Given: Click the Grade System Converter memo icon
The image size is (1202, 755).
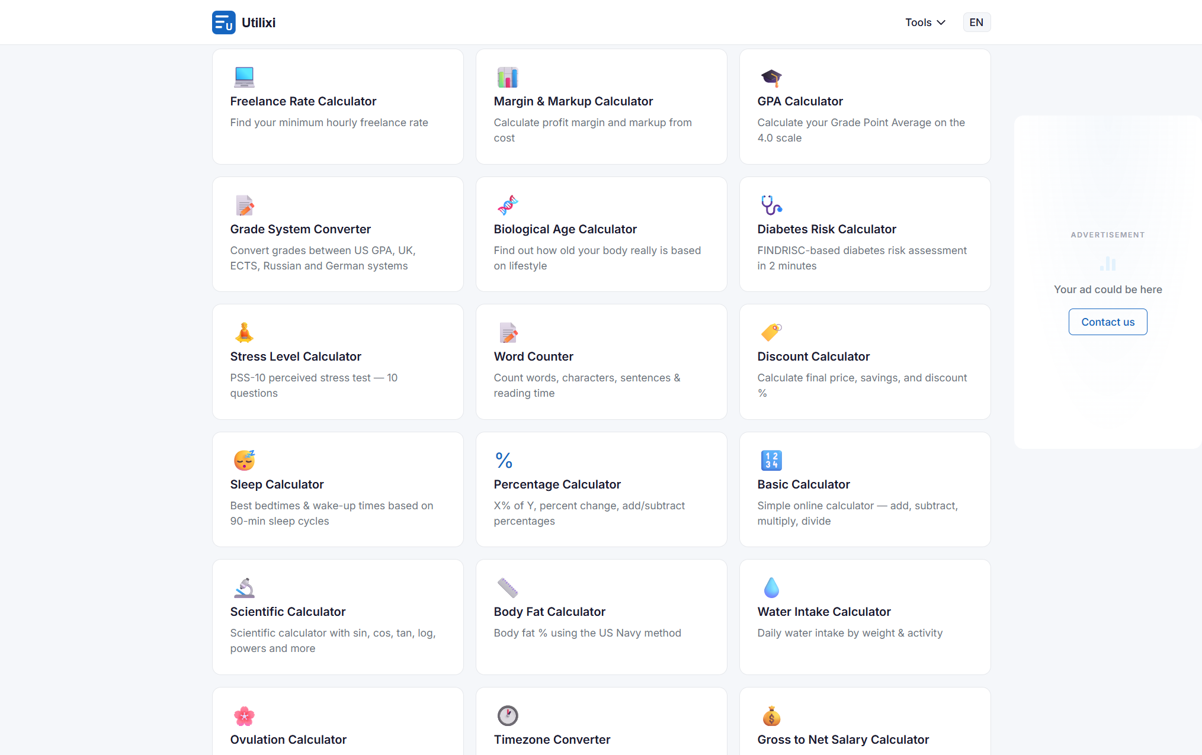Looking at the screenshot, I should (244, 205).
